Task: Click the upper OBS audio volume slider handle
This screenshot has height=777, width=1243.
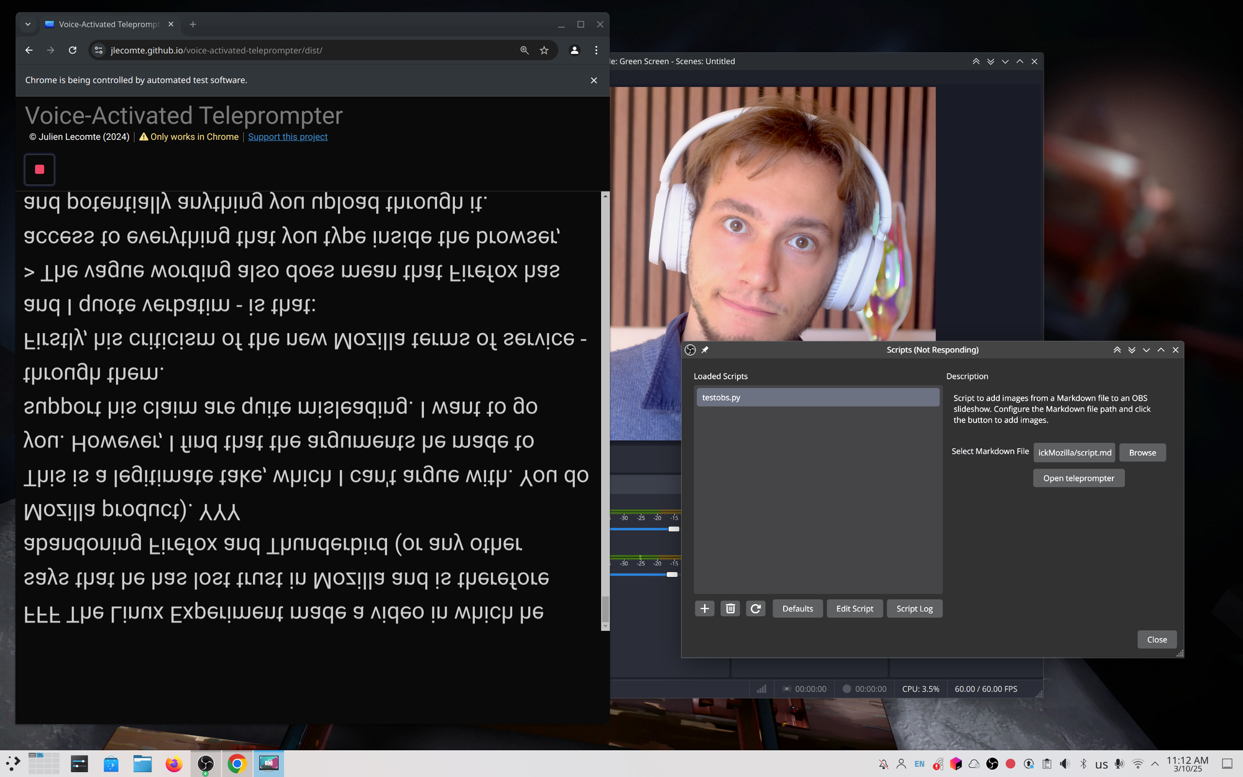Action: point(674,529)
